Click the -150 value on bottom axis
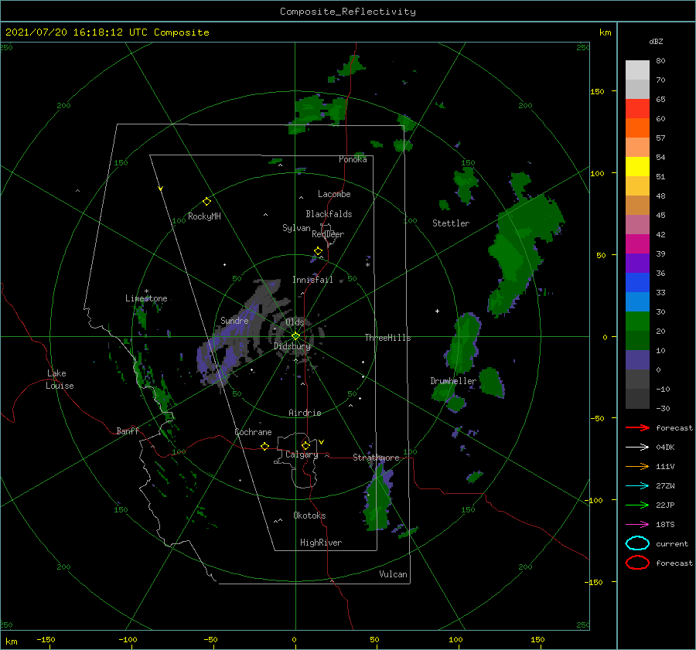 coord(46,639)
